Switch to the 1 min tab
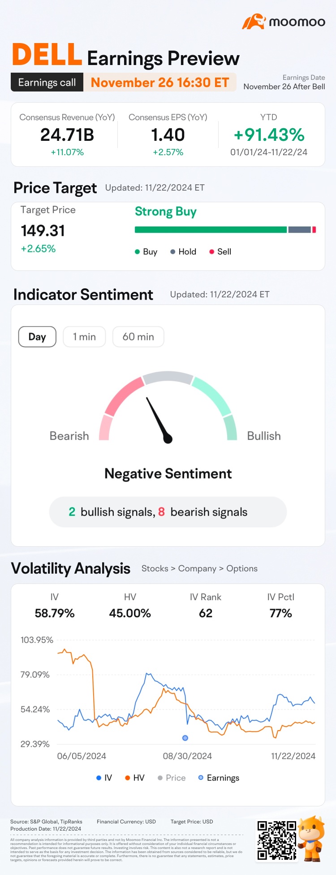 pyautogui.click(x=84, y=337)
